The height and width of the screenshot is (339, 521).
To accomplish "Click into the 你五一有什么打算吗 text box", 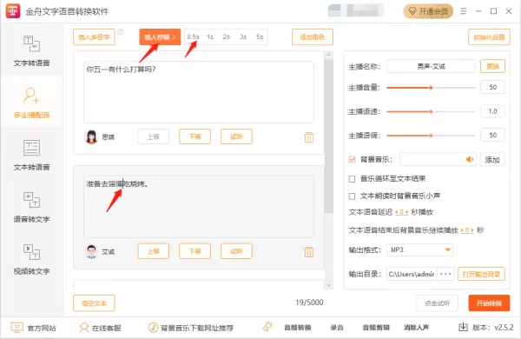I will (199, 92).
